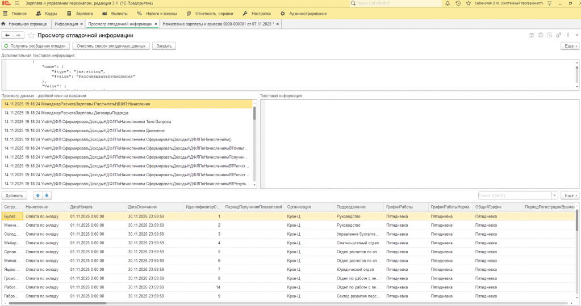Screen dimensions: 581x306
Task: Click the print icon in form header
Action: point(540,35)
